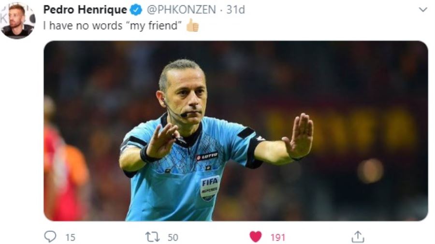Open the tweet options chevron menu

pos(423,10)
